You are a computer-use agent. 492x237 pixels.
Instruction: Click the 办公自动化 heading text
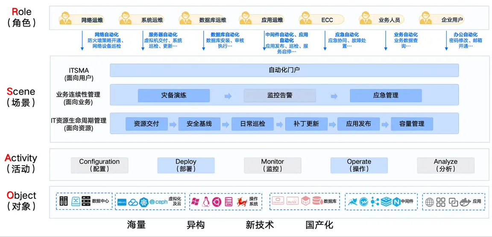[x=466, y=35]
